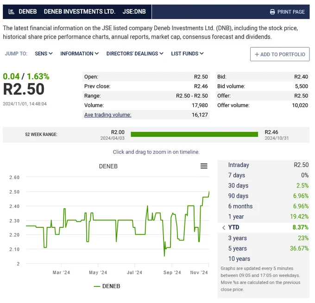Open the DIRECTORS' DEALINGS dropdown
The height and width of the screenshot is (303, 315).
pyautogui.click(x=135, y=53)
